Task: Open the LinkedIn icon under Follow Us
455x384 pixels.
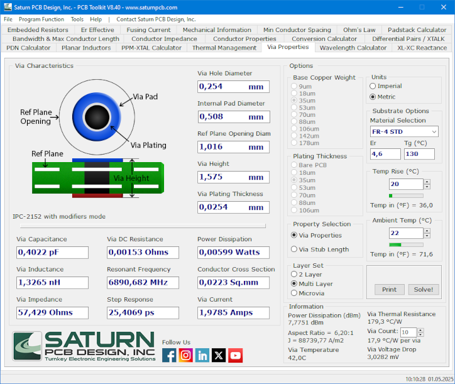Action: (x=202, y=355)
